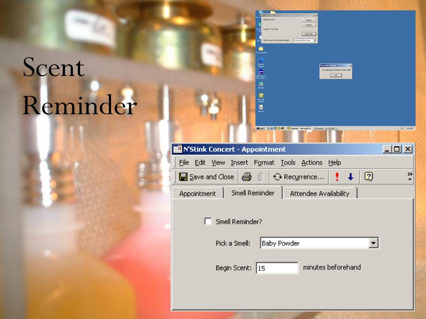
Task: Click the Open Item button in reminder
Action: coord(309,34)
